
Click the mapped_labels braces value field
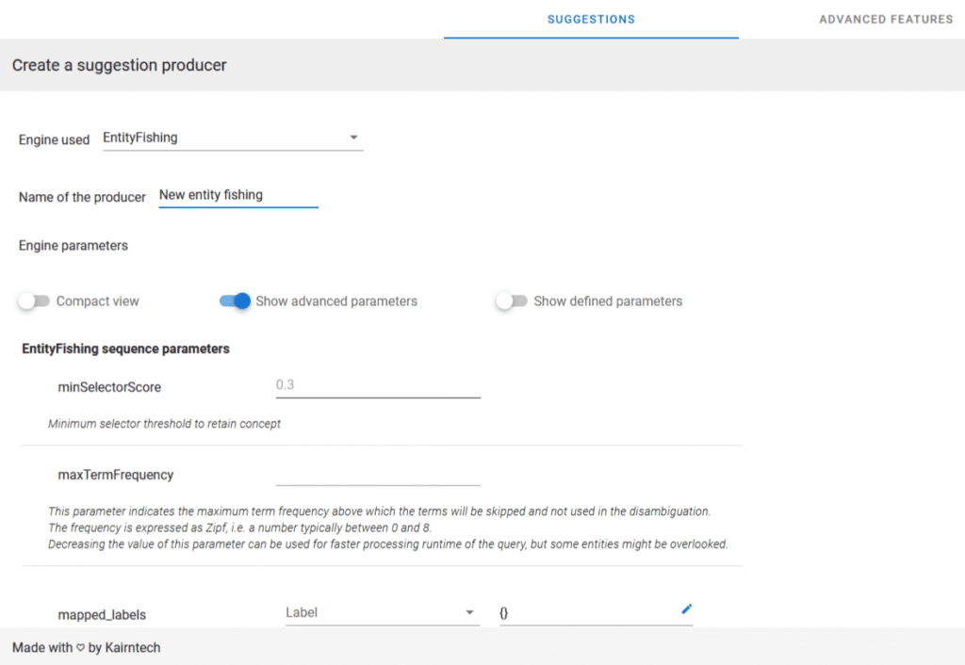(x=584, y=613)
